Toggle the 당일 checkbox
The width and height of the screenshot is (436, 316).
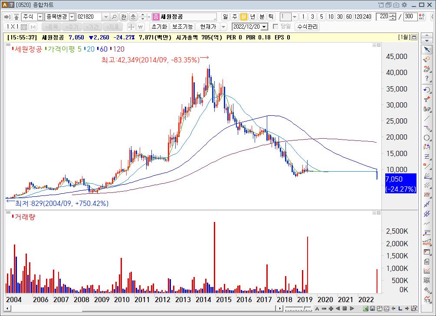click(x=275, y=27)
